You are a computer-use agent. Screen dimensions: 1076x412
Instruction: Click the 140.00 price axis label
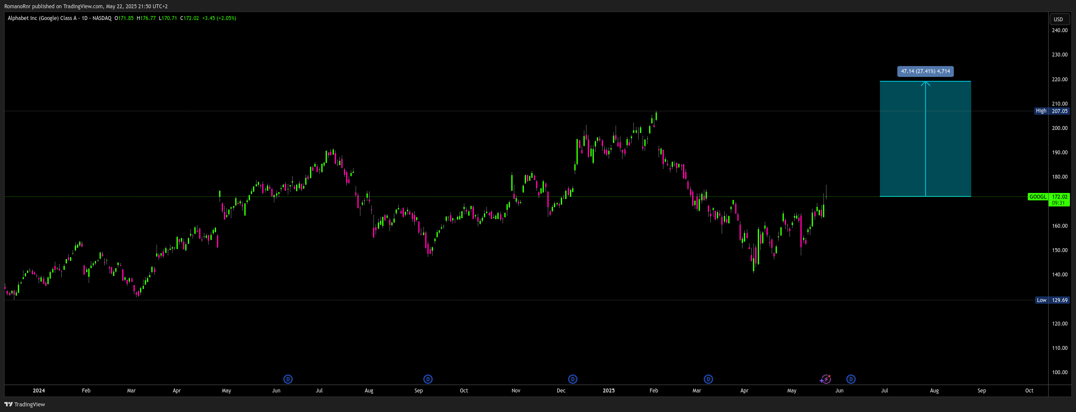pos(1060,275)
